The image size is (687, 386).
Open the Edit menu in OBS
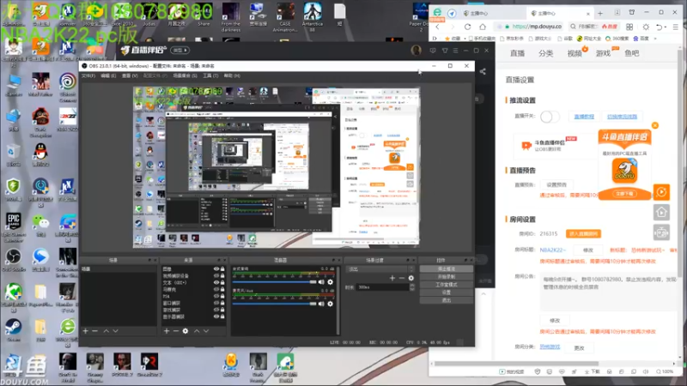[108, 76]
